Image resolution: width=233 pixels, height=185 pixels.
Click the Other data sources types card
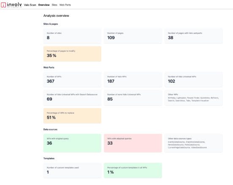click(194, 143)
